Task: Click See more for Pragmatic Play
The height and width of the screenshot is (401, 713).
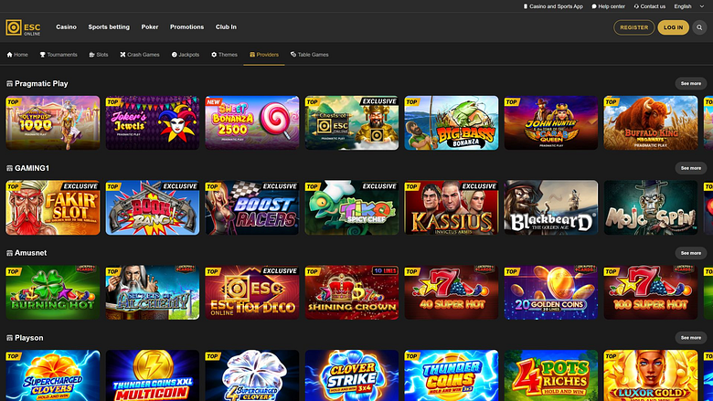Action: point(691,83)
